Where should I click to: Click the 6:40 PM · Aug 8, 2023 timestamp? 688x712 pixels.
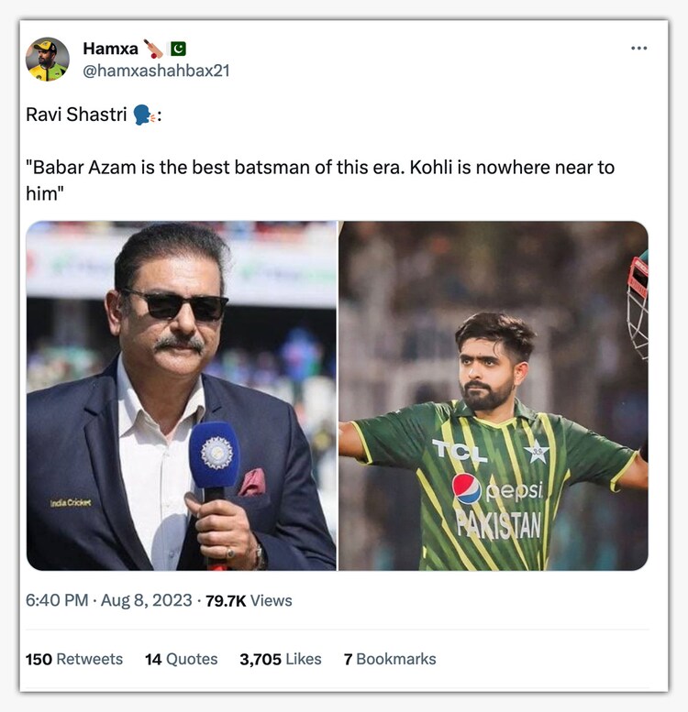[108, 600]
